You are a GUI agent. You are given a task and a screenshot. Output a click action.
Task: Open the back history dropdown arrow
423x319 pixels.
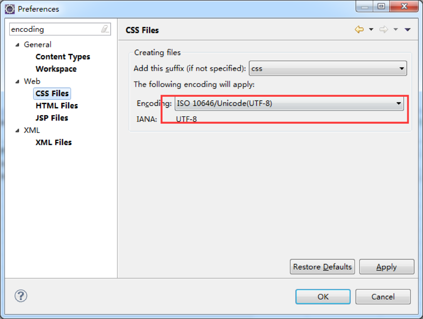point(371,30)
